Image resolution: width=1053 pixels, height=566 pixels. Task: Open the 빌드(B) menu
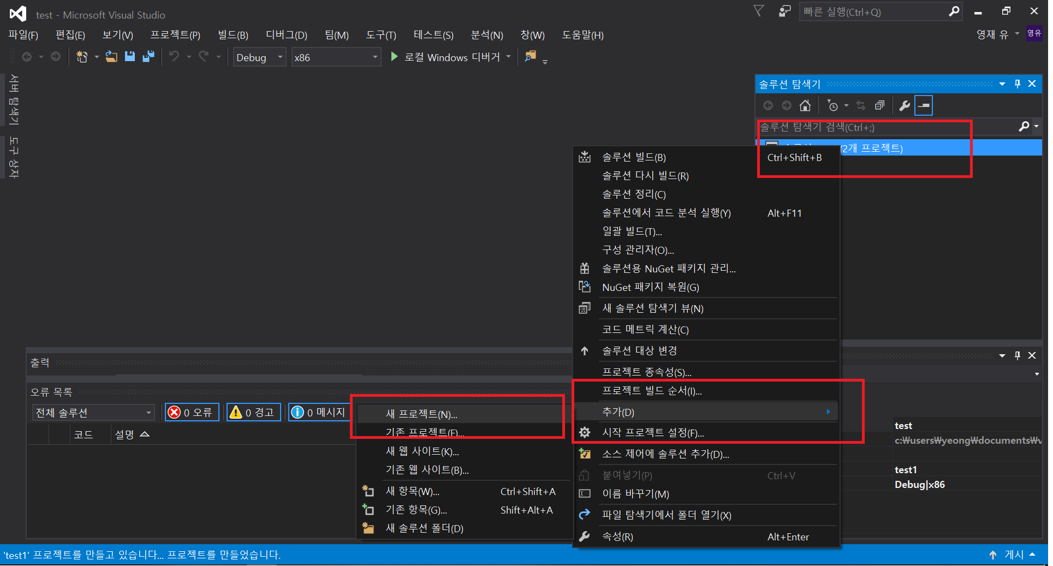[233, 35]
